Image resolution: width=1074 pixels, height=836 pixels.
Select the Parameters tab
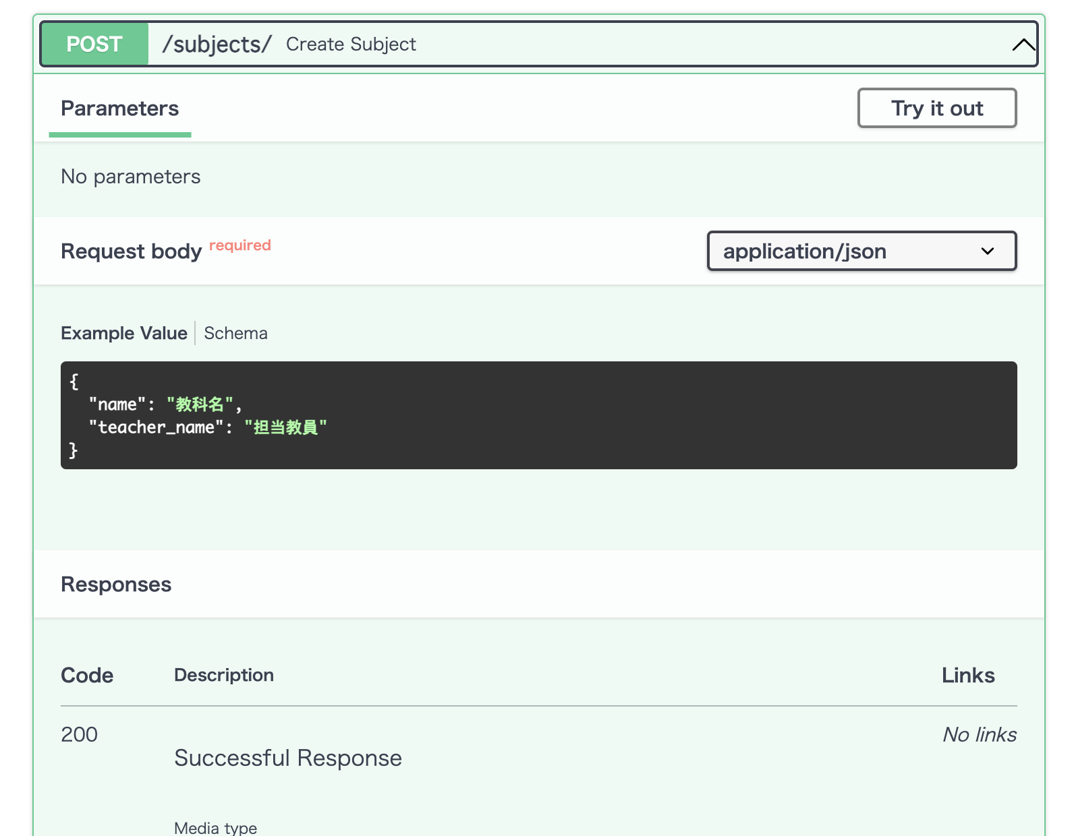120,109
